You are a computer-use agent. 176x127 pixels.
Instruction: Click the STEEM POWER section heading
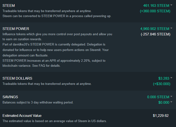click(16, 29)
